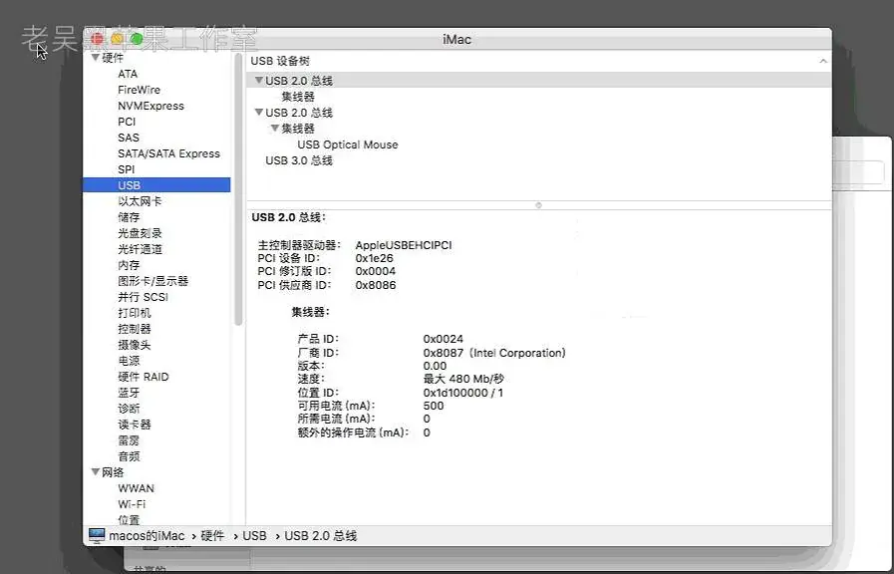Open NVMExpress hardware category

tap(151, 106)
